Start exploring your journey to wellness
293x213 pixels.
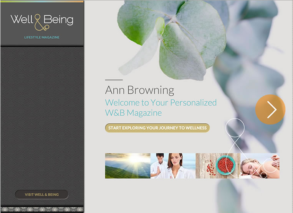pos(157,128)
